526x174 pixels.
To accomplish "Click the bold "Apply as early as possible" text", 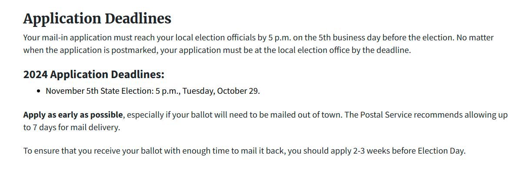I will [73, 115].
